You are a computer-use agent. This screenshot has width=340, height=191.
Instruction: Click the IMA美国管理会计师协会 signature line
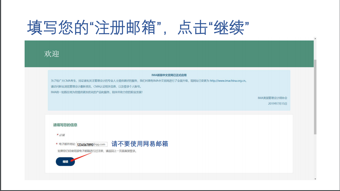[272, 98]
